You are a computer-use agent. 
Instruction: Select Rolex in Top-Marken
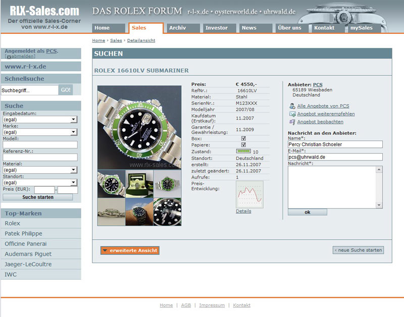41,223
